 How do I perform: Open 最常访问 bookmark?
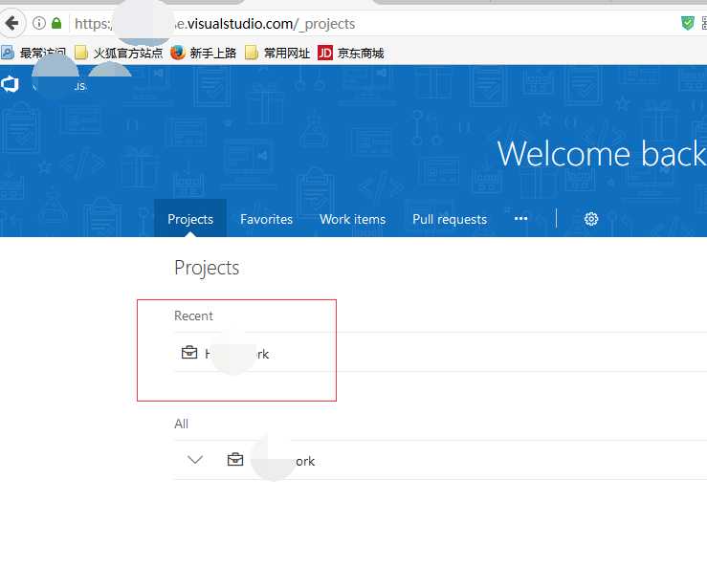click(33, 54)
